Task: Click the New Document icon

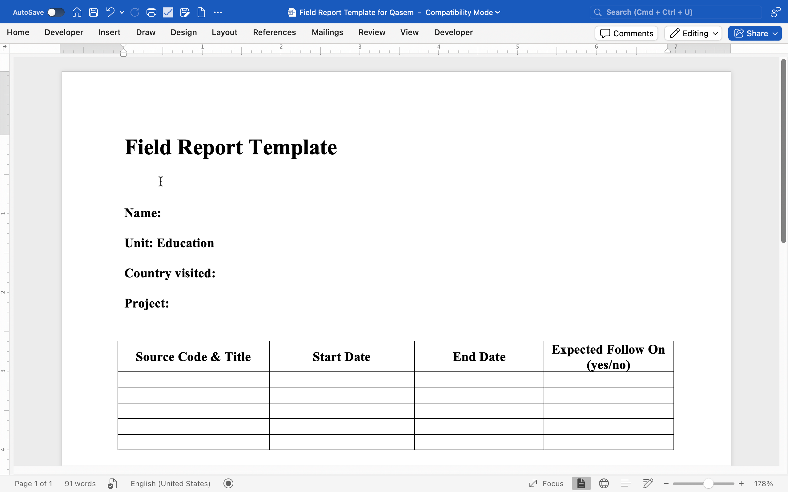Action: 201,12
